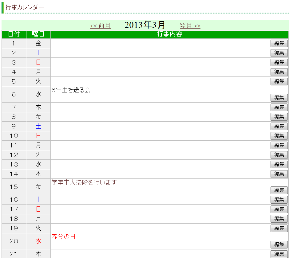
Task: Click the red 水 weekday on day 20
Action: pos(38,241)
